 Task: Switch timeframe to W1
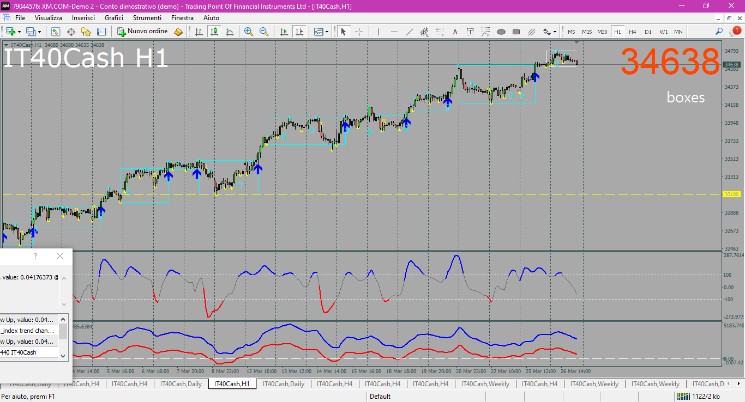click(663, 32)
